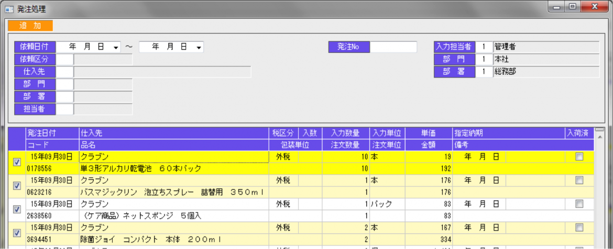Click the orange 追加 mode label
Image resolution: width=613 pixels, height=249 pixels.
(x=30, y=26)
